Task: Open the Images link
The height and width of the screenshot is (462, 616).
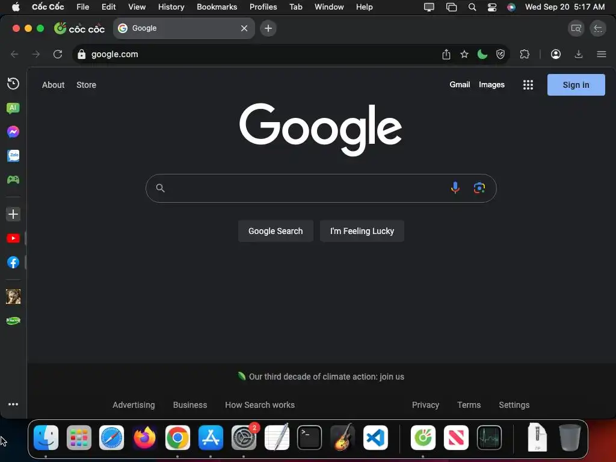Action: (491, 84)
